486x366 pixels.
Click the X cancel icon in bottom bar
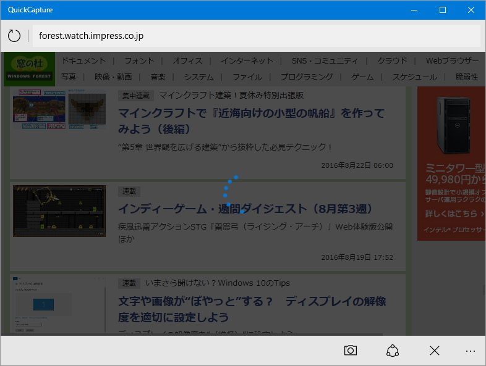tap(435, 351)
